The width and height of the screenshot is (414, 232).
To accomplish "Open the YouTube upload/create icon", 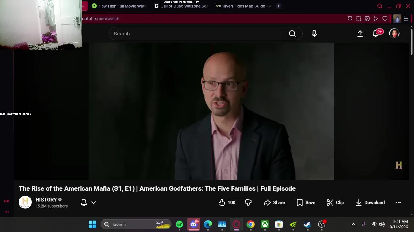I will [x=360, y=34].
